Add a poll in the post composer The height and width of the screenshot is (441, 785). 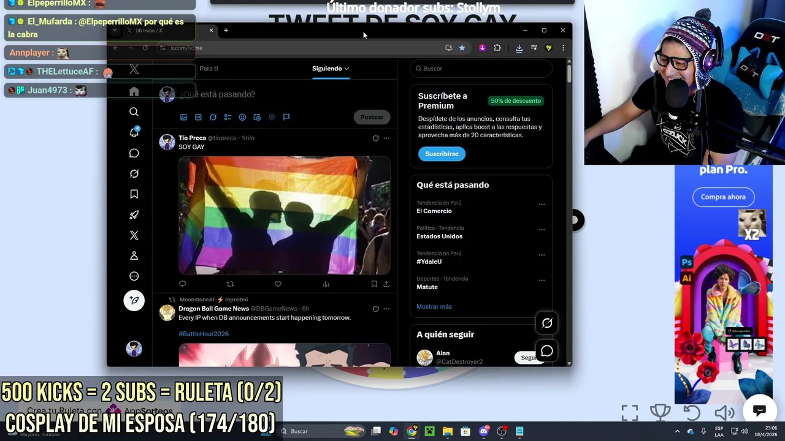(x=228, y=117)
